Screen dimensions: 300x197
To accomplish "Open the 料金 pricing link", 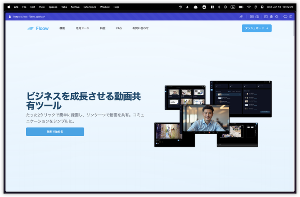I will (103, 28).
